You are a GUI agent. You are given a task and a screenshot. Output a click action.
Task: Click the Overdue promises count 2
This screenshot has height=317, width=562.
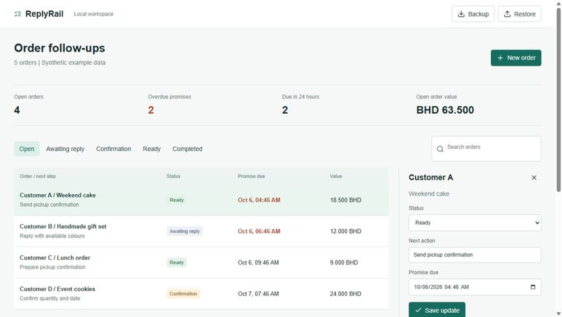click(x=151, y=110)
